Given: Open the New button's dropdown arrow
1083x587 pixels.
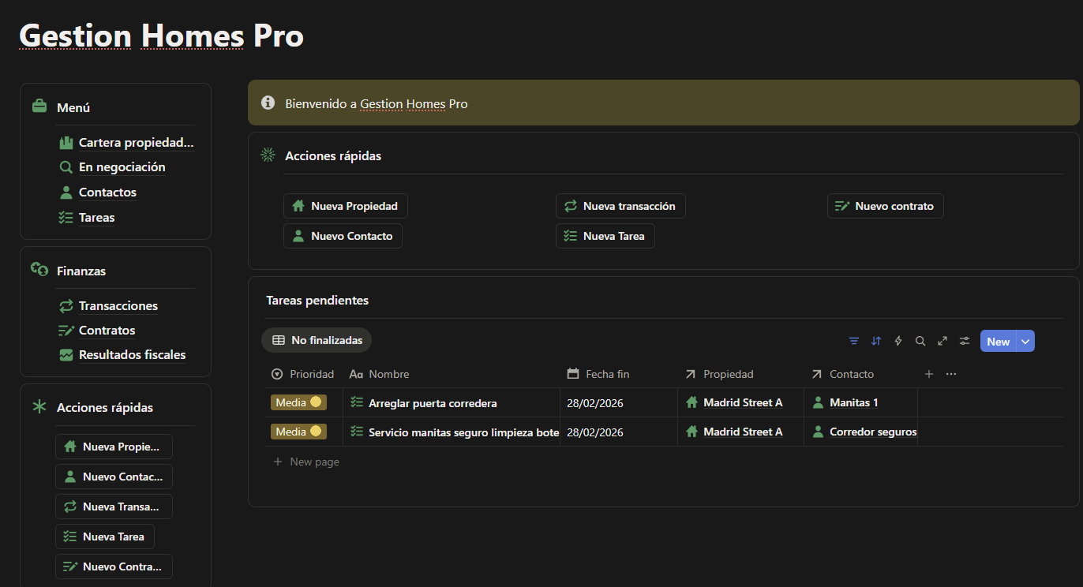Looking at the screenshot, I should (1025, 340).
